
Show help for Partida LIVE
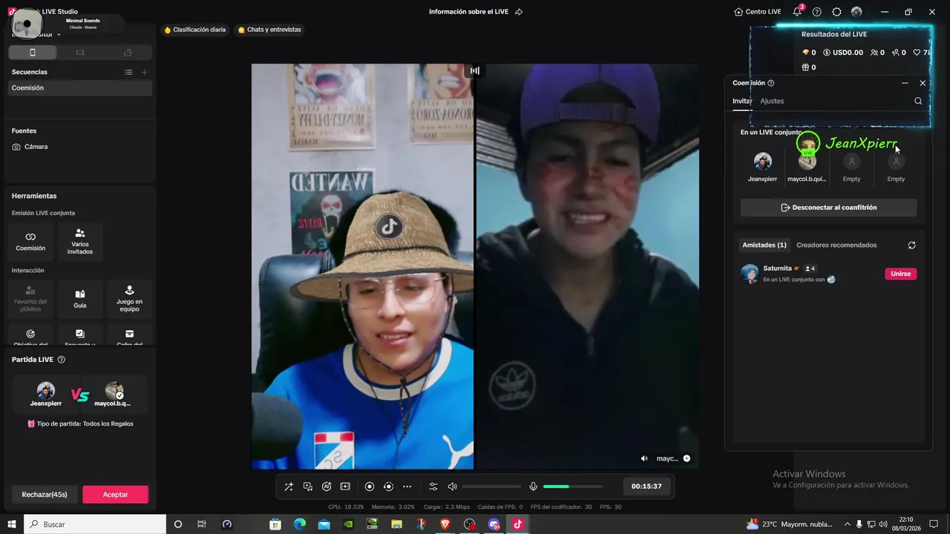coord(62,360)
